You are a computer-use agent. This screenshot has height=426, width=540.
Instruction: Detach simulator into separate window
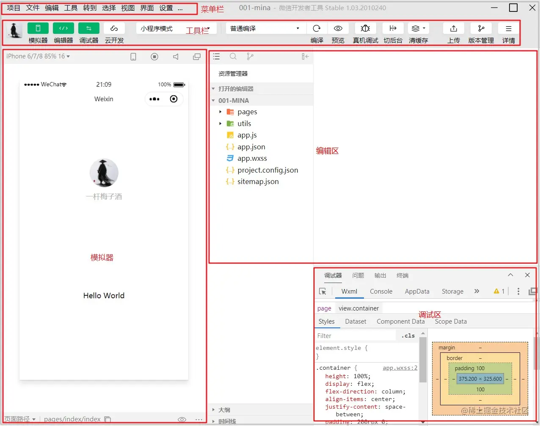point(197,57)
